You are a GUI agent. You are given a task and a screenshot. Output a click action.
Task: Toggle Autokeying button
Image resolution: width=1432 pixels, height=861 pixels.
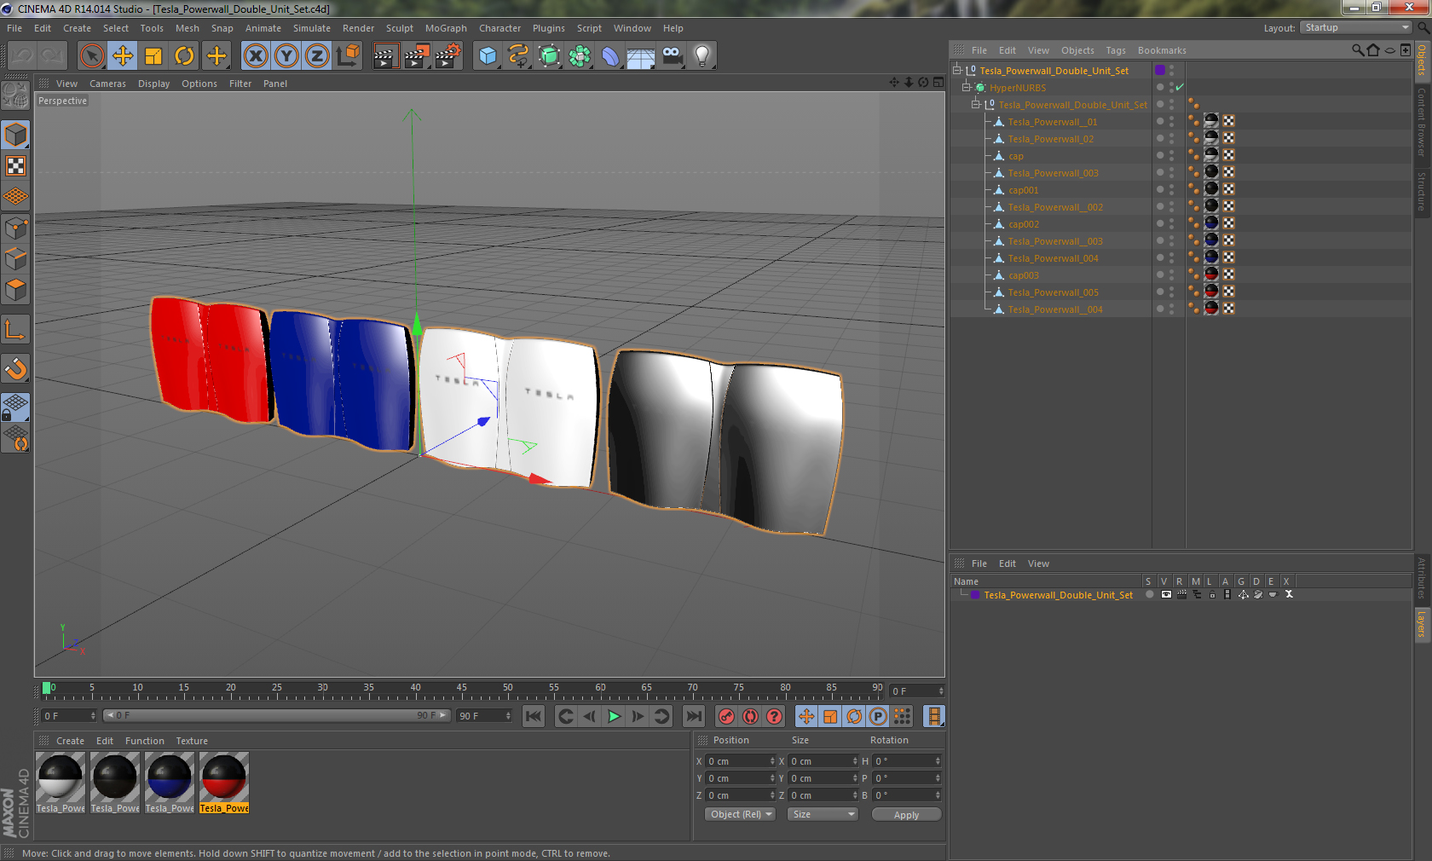click(x=750, y=717)
